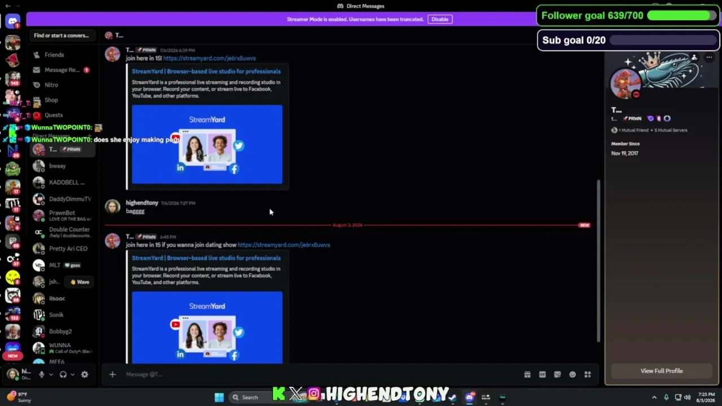The width and height of the screenshot is (722, 406).
Task: Click the 5 Mutual Servers link
Action: pos(671,130)
